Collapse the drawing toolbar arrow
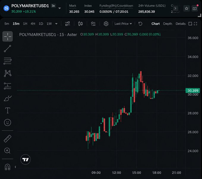 click(x=15, y=167)
